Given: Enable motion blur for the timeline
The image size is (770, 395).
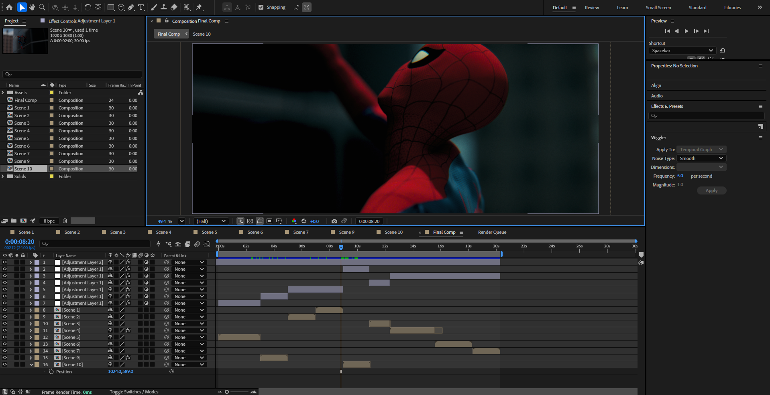Looking at the screenshot, I should [x=197, y=244].
